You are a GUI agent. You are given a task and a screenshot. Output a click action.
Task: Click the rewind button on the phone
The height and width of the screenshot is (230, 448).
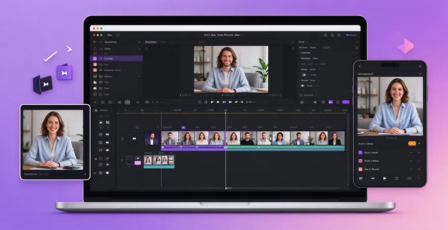point(373,178)
